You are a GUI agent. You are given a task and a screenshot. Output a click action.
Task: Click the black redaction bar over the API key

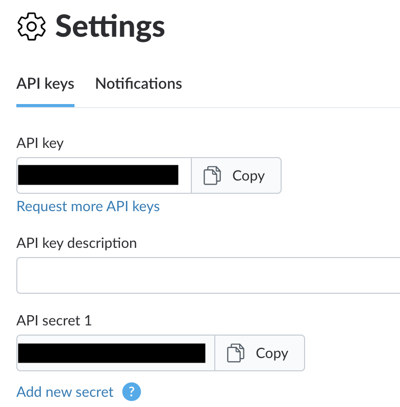coord(98,175)
